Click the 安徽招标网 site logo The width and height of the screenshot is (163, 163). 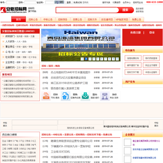14,10
